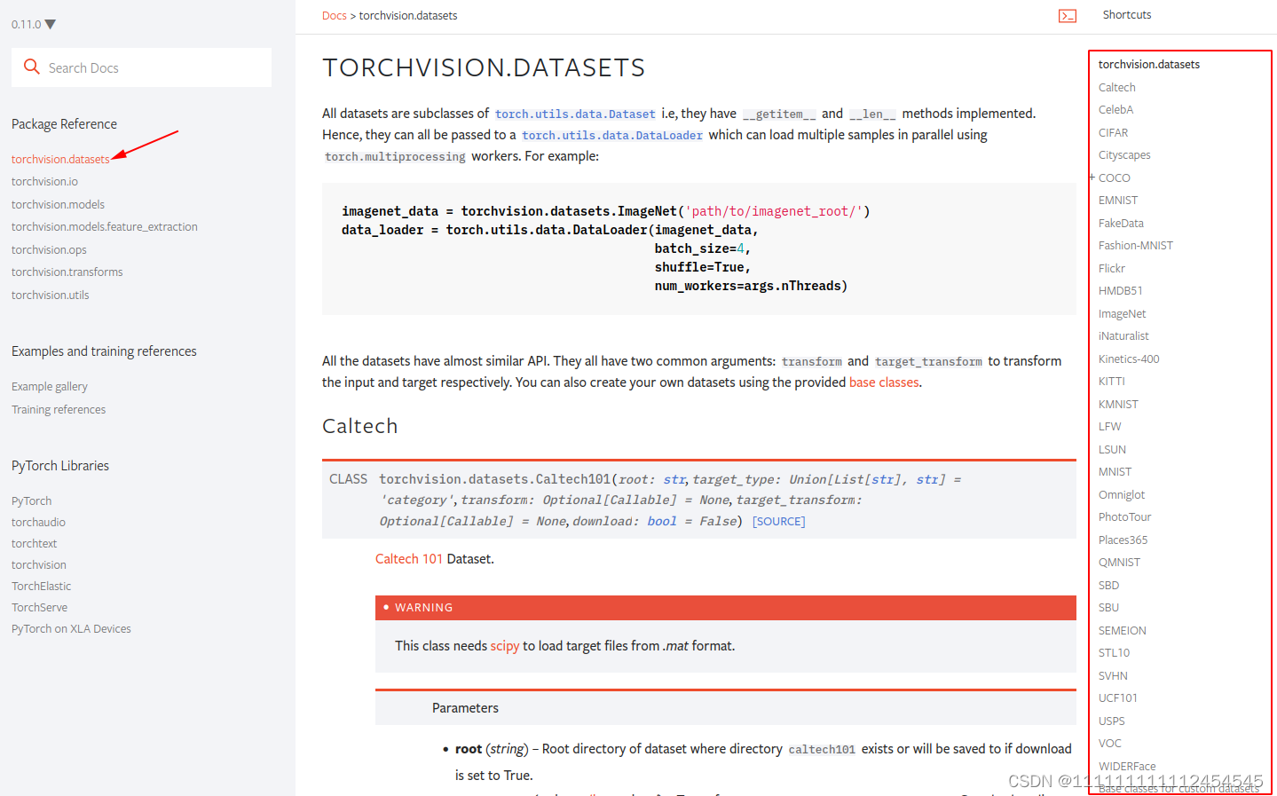Jump to USPS in shortcuts

click(x=1112, y=721)
